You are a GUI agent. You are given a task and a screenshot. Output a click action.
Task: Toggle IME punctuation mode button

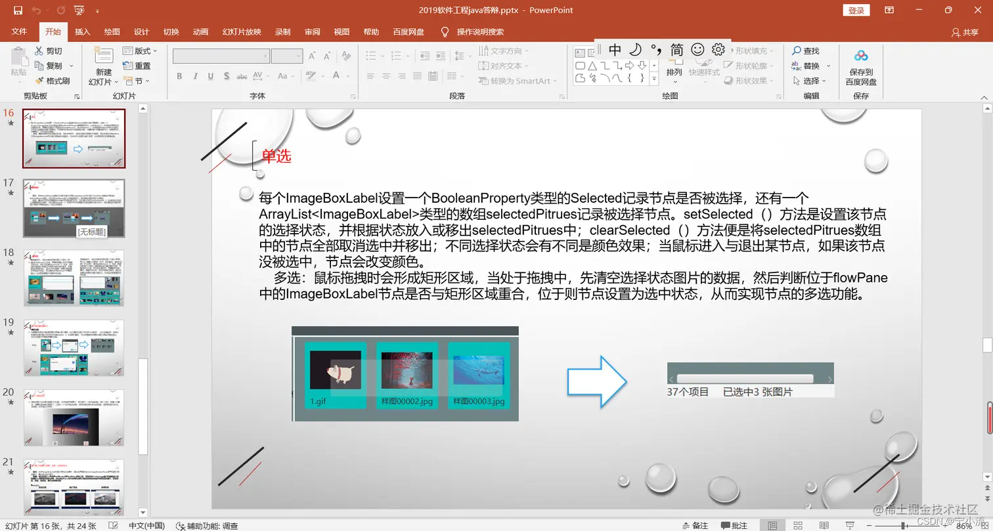pyautogui.click(x=656, y=49)
